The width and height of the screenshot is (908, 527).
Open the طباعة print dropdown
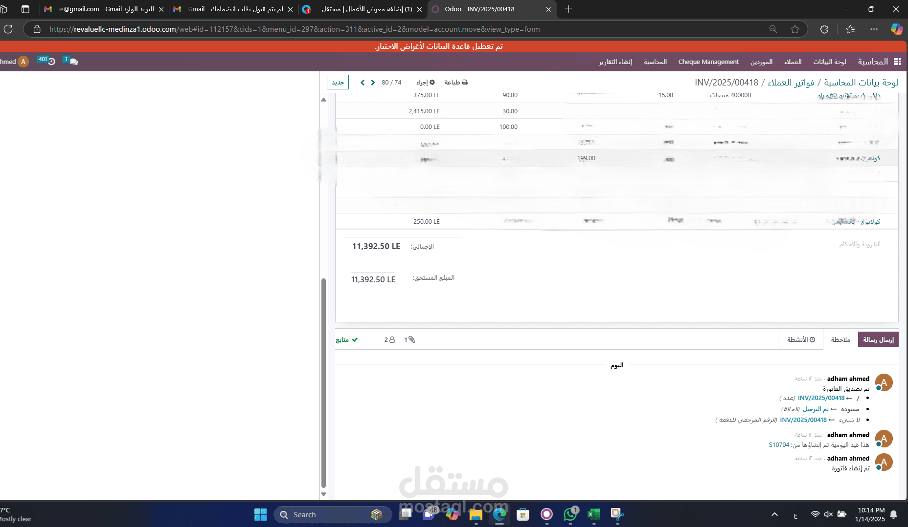[456, 83]
